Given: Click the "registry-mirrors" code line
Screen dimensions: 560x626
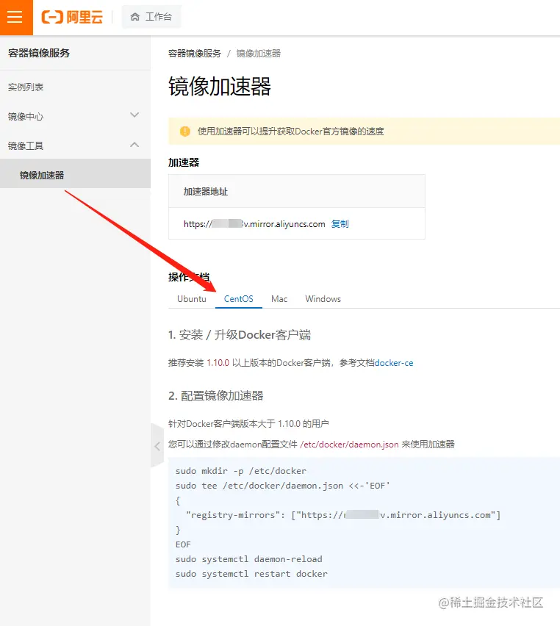Looking at the screenshot, I should point(343,515).
